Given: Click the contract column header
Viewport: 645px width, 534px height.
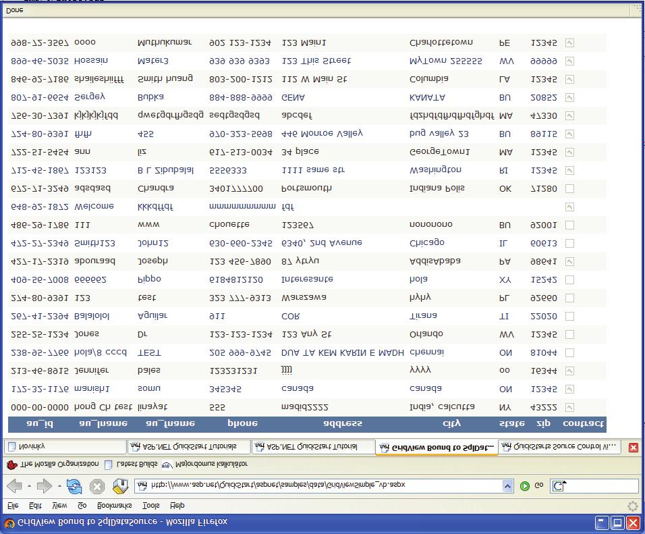Looking at the screenshot, I should click(583, 424).
